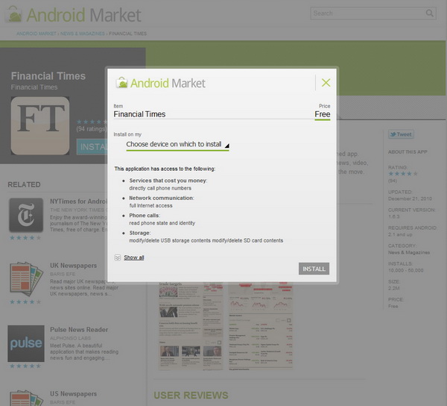Click the star rating under NYTimes for Android
This screenshot has width=447, height=406.
25,237
